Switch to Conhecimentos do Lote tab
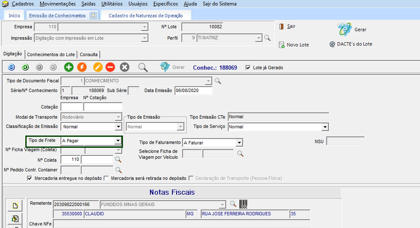This screenshot has width=420, height=228. tap(51, 54)
